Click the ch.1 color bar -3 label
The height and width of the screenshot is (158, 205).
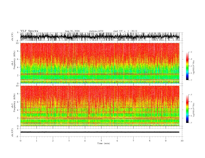(191, 52)
